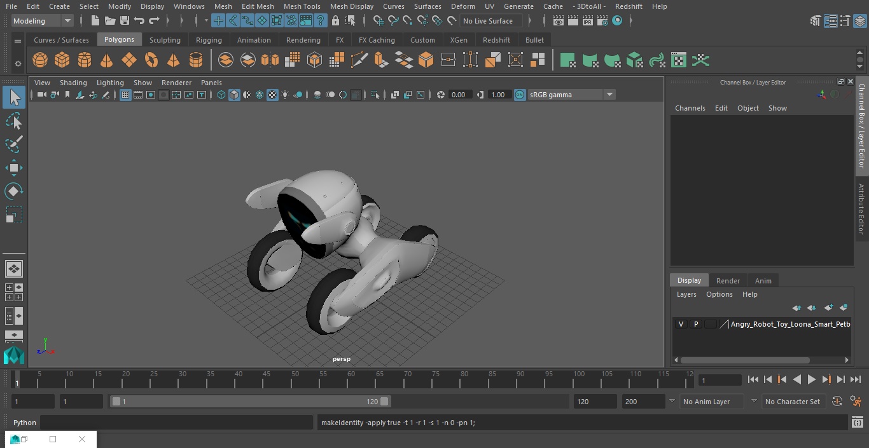The image size is (869, 448).
Task: Click the Python script language label
Action: [x=25, y=423]
